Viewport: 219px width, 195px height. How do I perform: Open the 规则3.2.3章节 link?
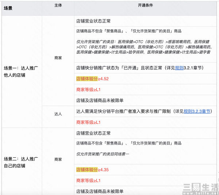(197, 111)
